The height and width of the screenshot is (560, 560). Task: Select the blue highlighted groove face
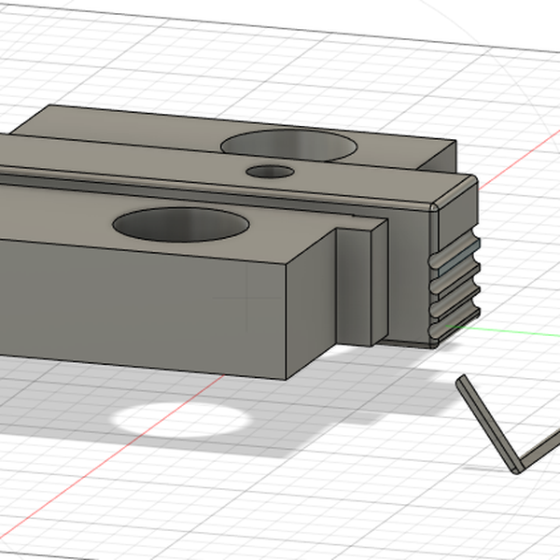pyautogui.click(x=458, y=259)
